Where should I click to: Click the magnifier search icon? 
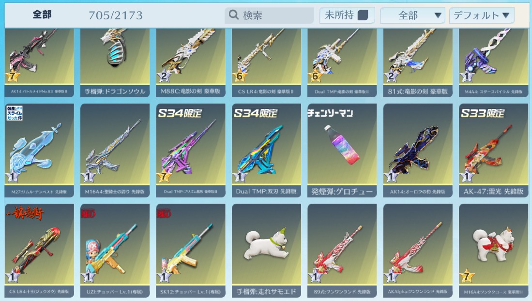tap(234, 15)
